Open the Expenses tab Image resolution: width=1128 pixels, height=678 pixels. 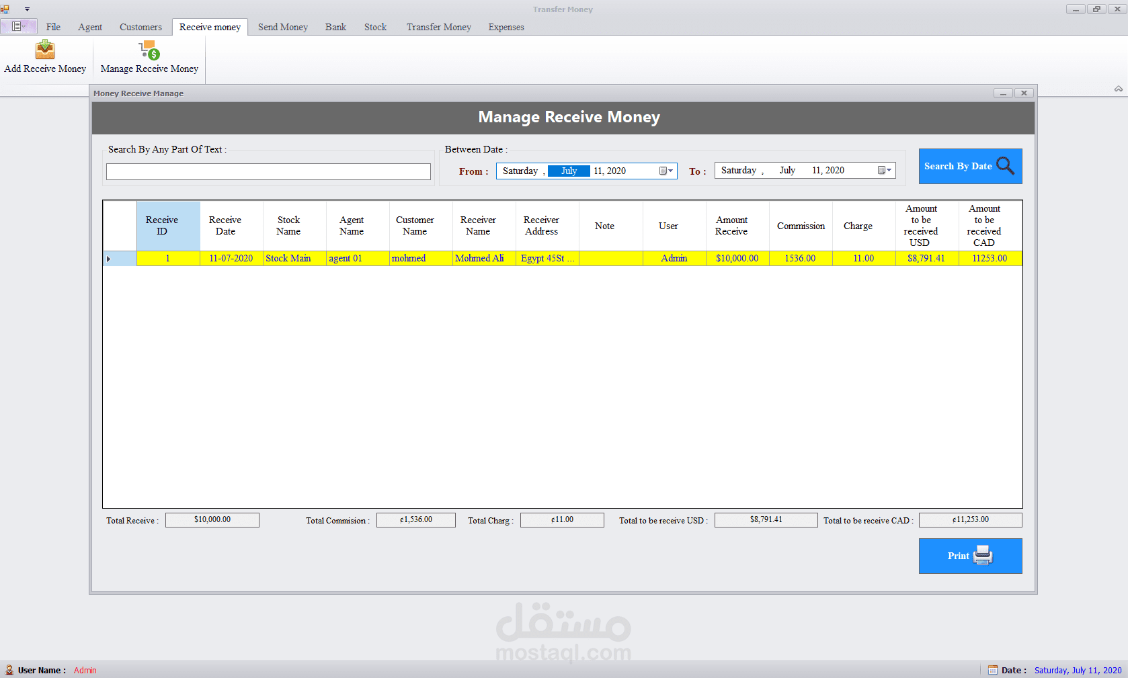click(x=506, y=27)
